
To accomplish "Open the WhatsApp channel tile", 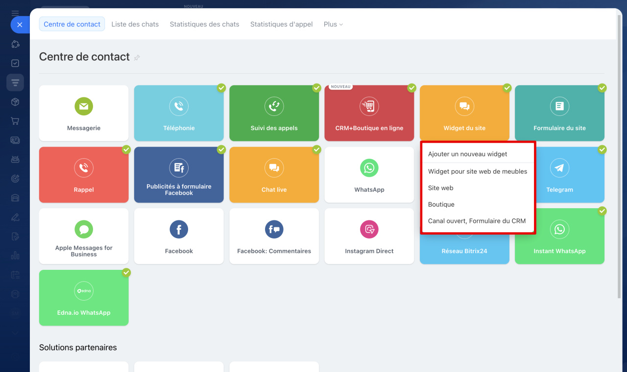I will coord(369,175).
